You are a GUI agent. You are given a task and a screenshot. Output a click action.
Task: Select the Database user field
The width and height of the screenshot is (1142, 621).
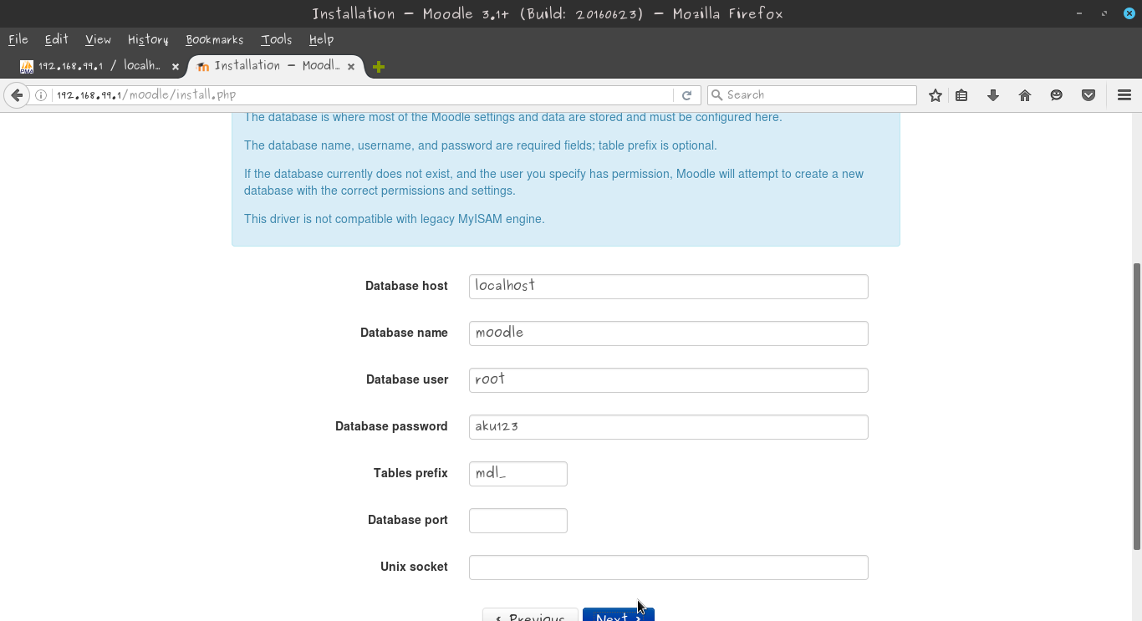[x=669, y=380]
